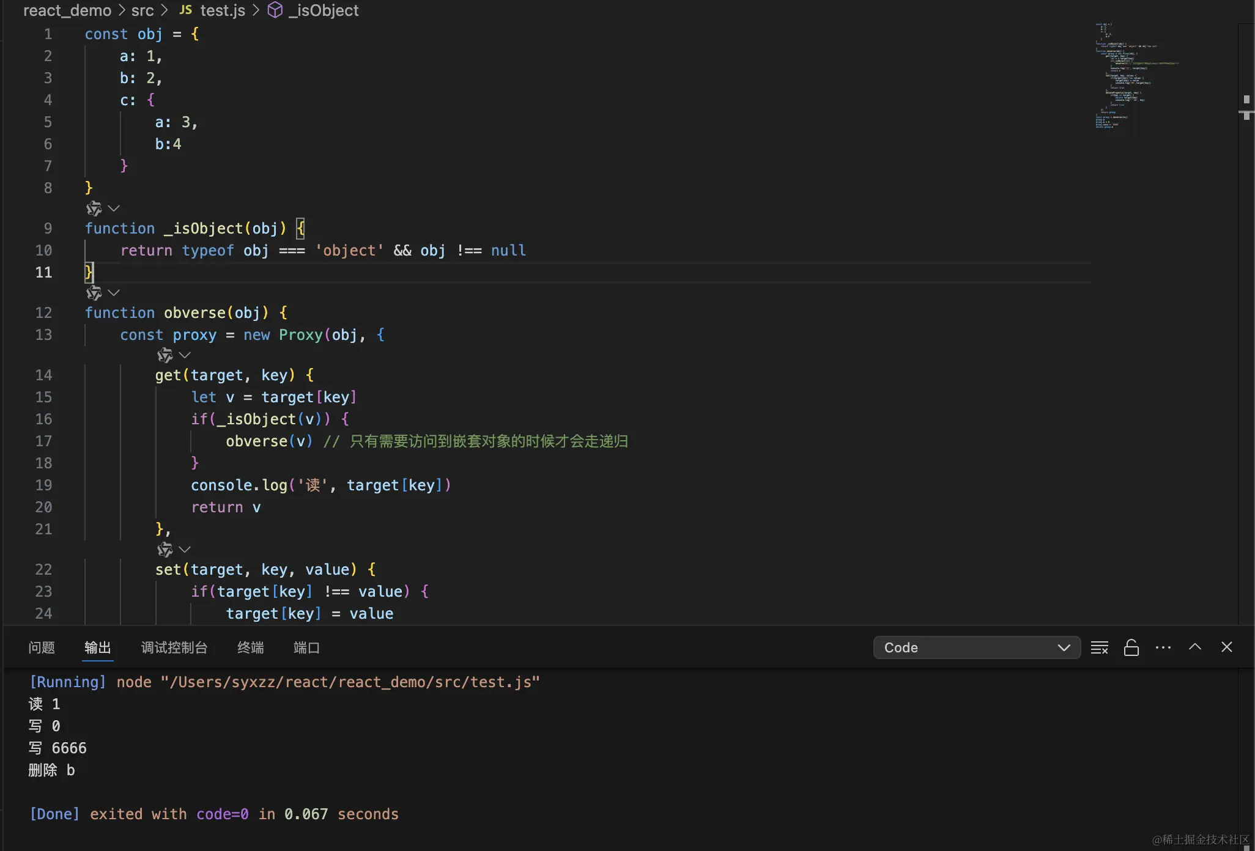Image resolution: width=1255 pixels, height=851 pixels.
Task: Expand the codelens chevron above get method
Action: (185, 355)
